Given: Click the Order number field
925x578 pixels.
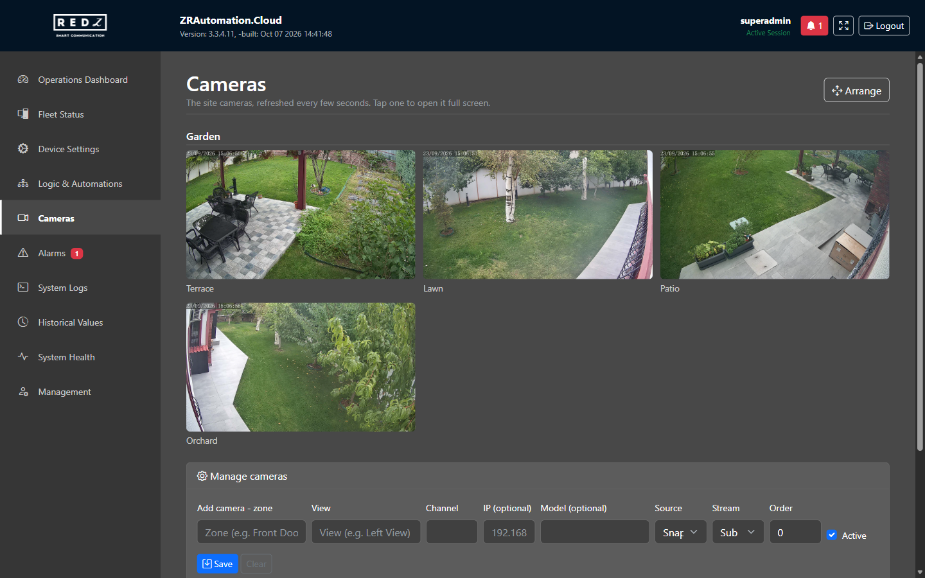Looking at the screenshot, I should tap(795, 532).
